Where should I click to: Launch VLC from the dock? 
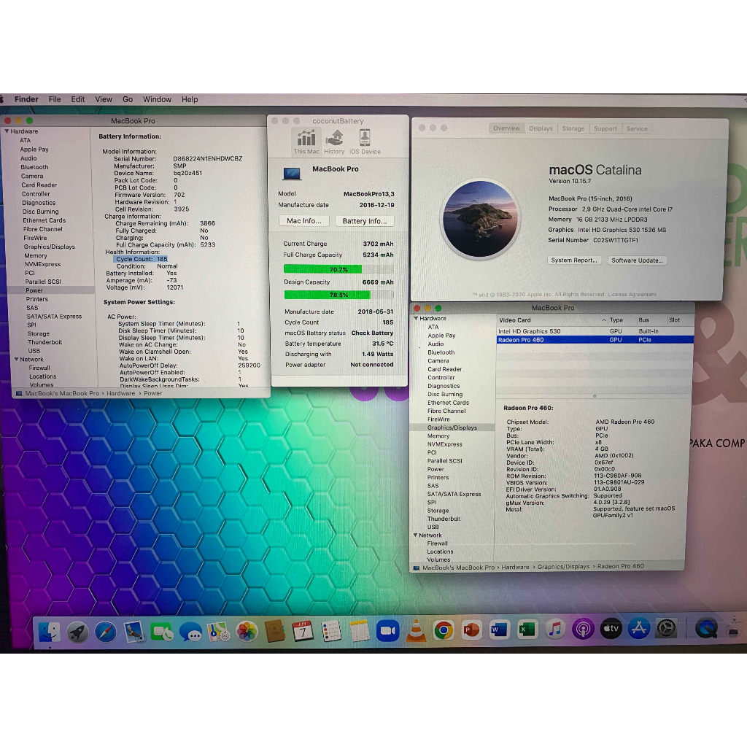(416, 630)
